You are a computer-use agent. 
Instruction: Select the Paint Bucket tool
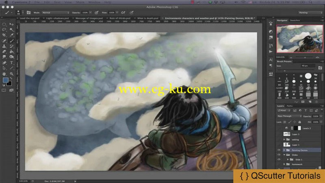(x=12, y=52)
